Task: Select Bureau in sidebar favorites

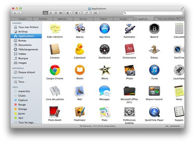Action: 26,41
